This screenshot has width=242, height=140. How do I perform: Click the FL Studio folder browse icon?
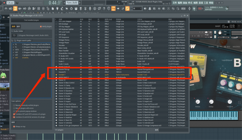(14, 35)
